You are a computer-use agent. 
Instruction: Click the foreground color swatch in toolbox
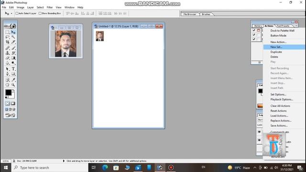pos(8,92)
